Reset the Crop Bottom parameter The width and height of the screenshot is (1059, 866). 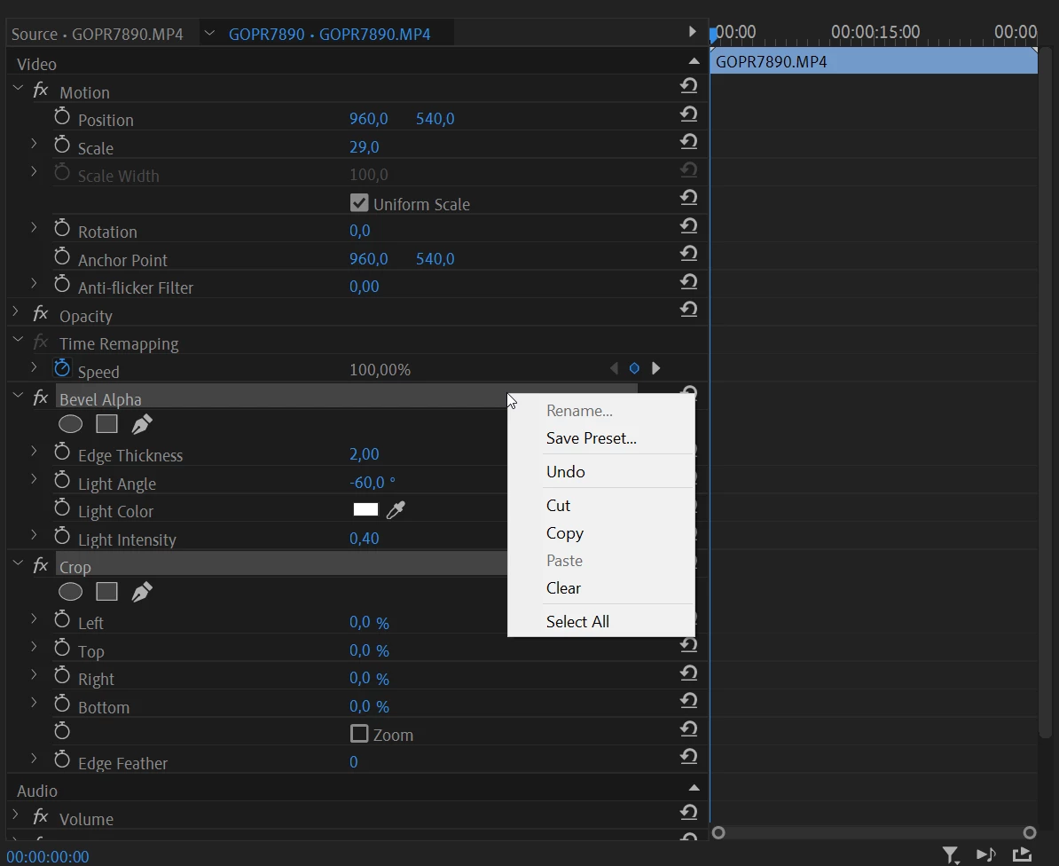(x=688, y=701)
